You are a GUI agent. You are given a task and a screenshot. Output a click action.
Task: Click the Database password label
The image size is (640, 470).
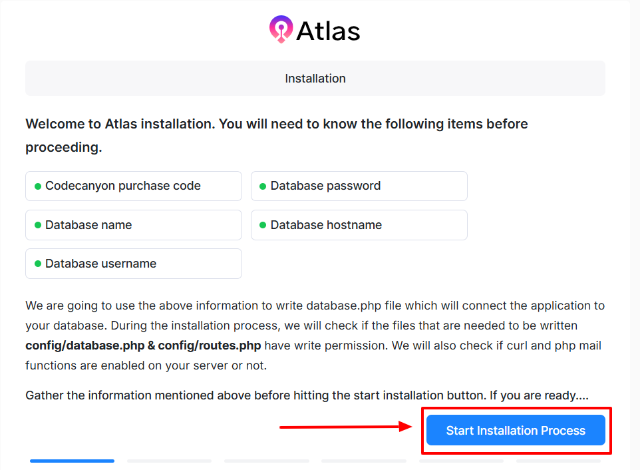(325, 186)
